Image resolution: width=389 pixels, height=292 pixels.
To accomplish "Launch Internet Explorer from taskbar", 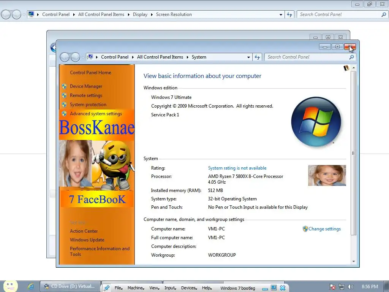I will pos(30,286).
